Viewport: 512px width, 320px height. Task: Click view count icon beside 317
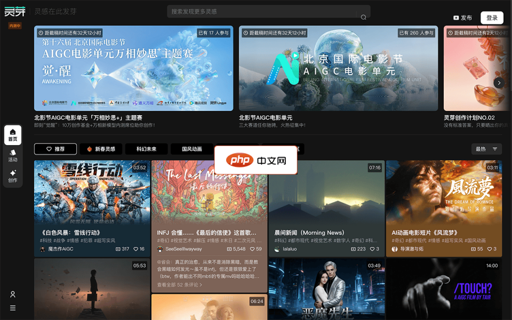pyautogui.click(x=118, y=249)
